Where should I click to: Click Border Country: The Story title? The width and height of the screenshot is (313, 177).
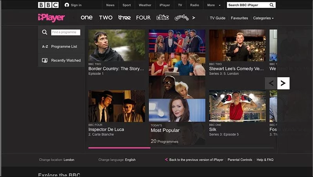[x=116, y=69]
